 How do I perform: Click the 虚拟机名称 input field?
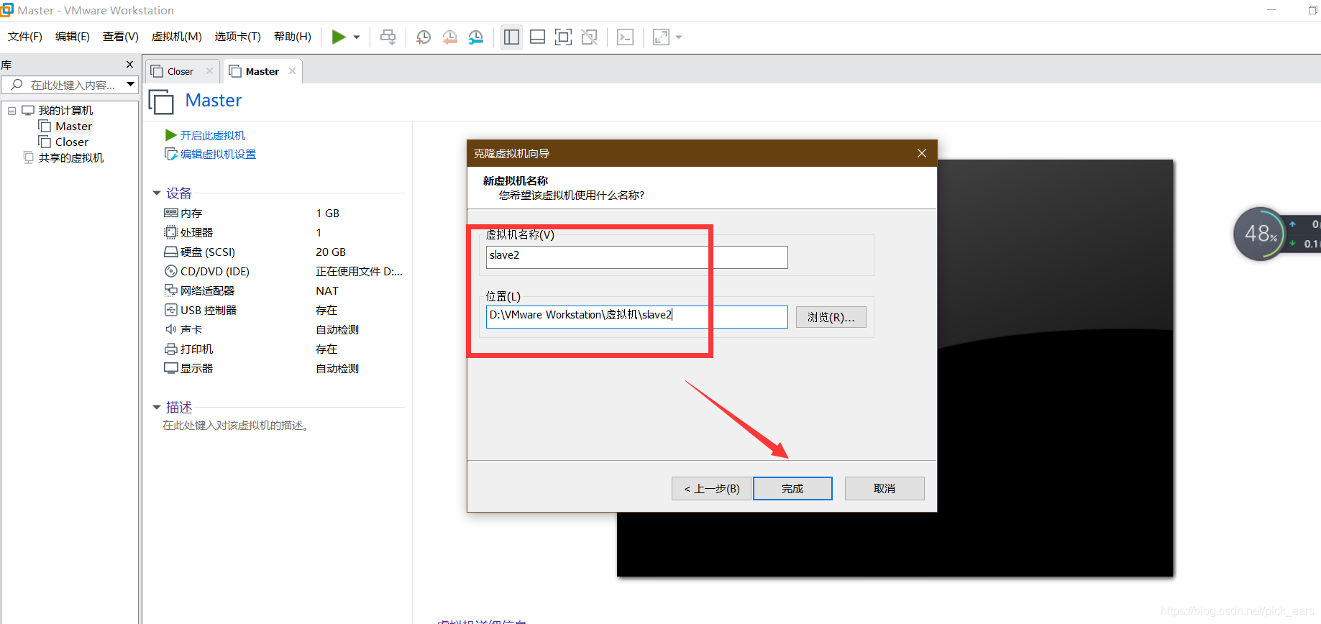tap(636, 257)
